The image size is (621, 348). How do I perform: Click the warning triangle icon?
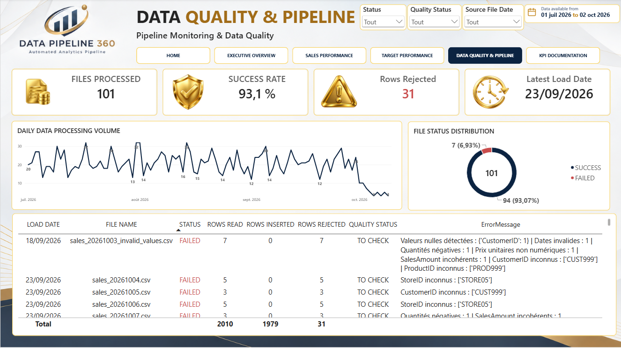tap(339, 92)
